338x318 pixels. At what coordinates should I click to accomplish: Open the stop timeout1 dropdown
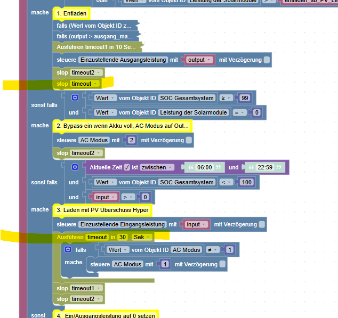pyautogui.click(x=86, y=288)
